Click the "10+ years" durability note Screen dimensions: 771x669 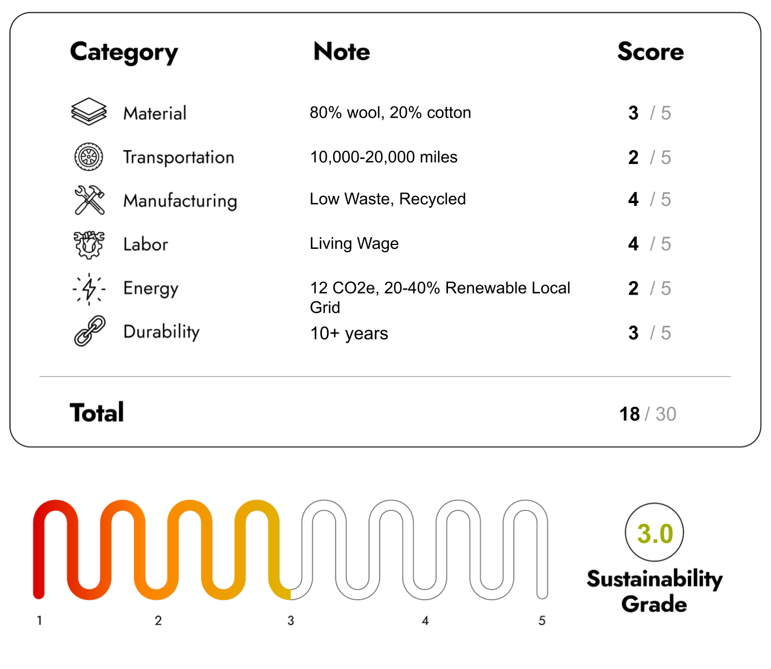(349, 334)
